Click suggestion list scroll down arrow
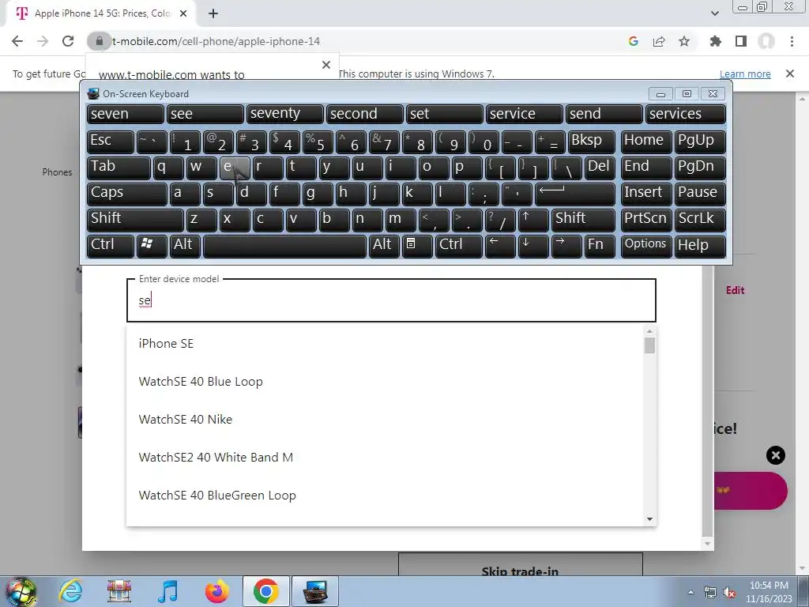 point(649,519)
